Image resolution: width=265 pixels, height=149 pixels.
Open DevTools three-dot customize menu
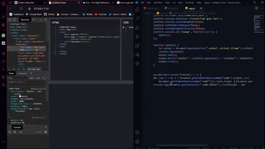pyautogui.click(x=41, y=20)
